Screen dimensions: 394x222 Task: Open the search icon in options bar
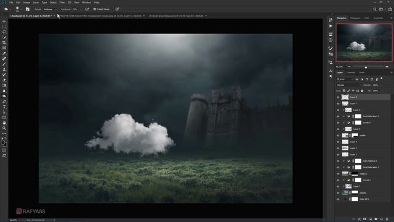[375, 9]
